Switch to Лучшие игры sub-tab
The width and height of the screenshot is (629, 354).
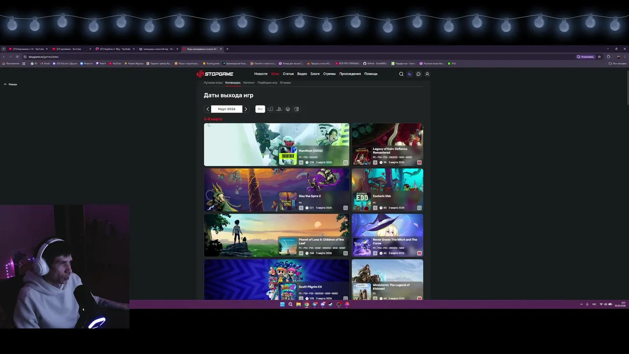tap(213, 83)
